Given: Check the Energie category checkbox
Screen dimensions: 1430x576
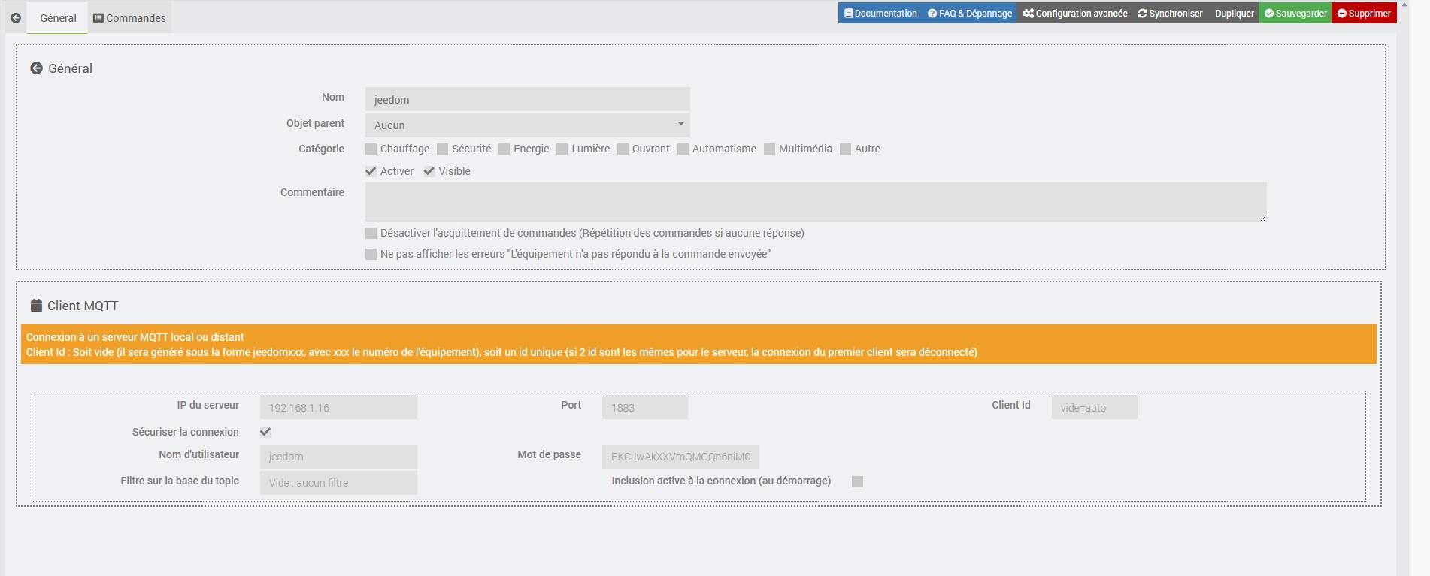Looking at the screenshot, I should pos(504,149).
